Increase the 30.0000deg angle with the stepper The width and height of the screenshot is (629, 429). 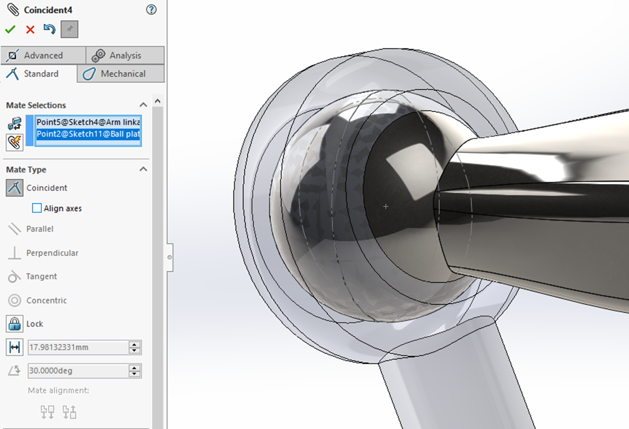(134, 367)
